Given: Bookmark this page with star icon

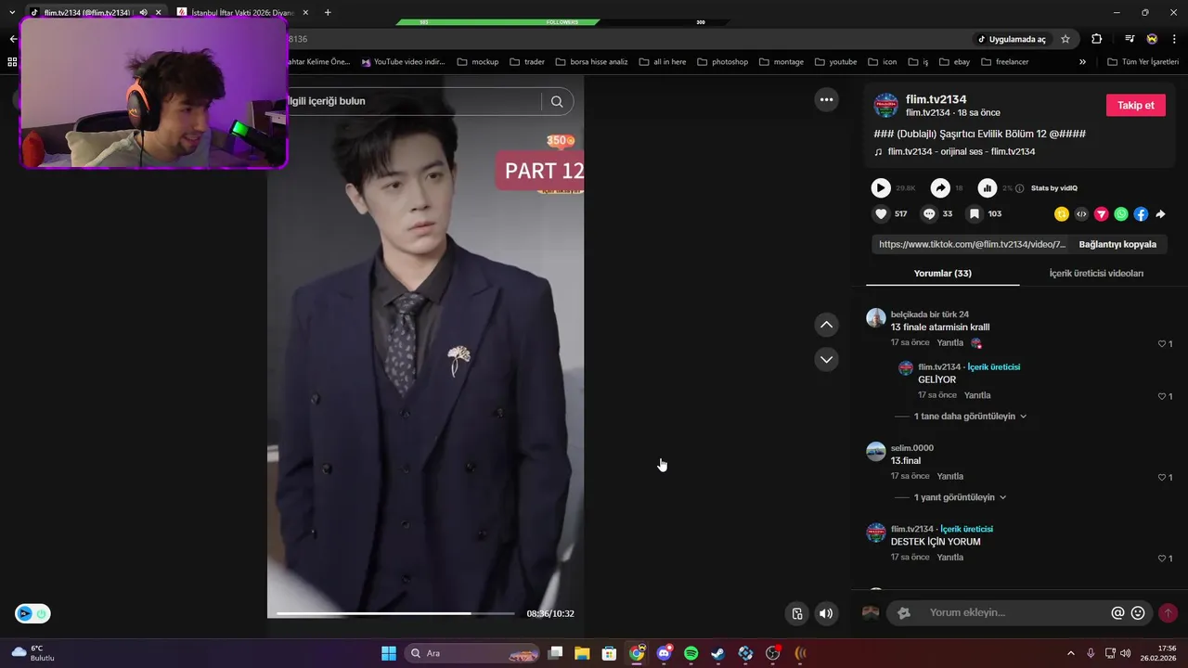Looking at the screenshot, I should [x=1065, y=39].
